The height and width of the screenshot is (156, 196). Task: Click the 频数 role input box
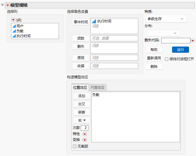click(114, 38)
